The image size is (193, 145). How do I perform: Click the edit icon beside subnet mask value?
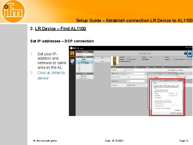point(125,74)
